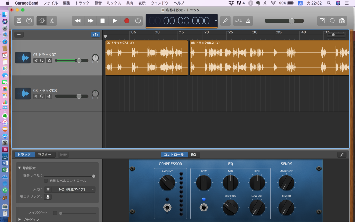Select the 08 トラック08.2 audio region
355x222 pixels.
tap(269, 58)
